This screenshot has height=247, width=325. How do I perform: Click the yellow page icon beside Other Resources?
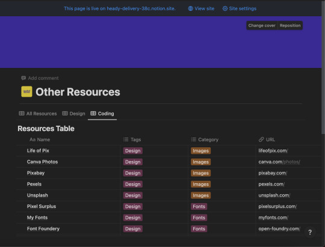point(26,91)
